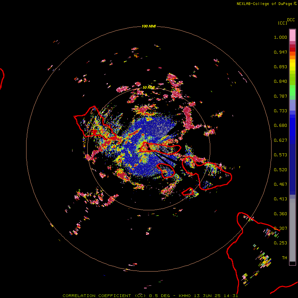
Task: Click the 100 NMI range ring label
Action: coord(149,26)
